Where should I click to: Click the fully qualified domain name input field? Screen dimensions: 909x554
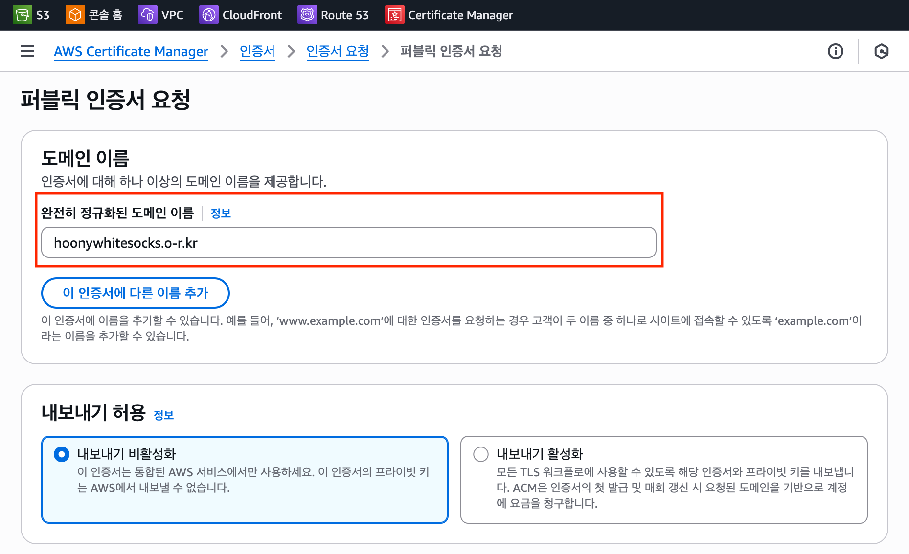348,243
